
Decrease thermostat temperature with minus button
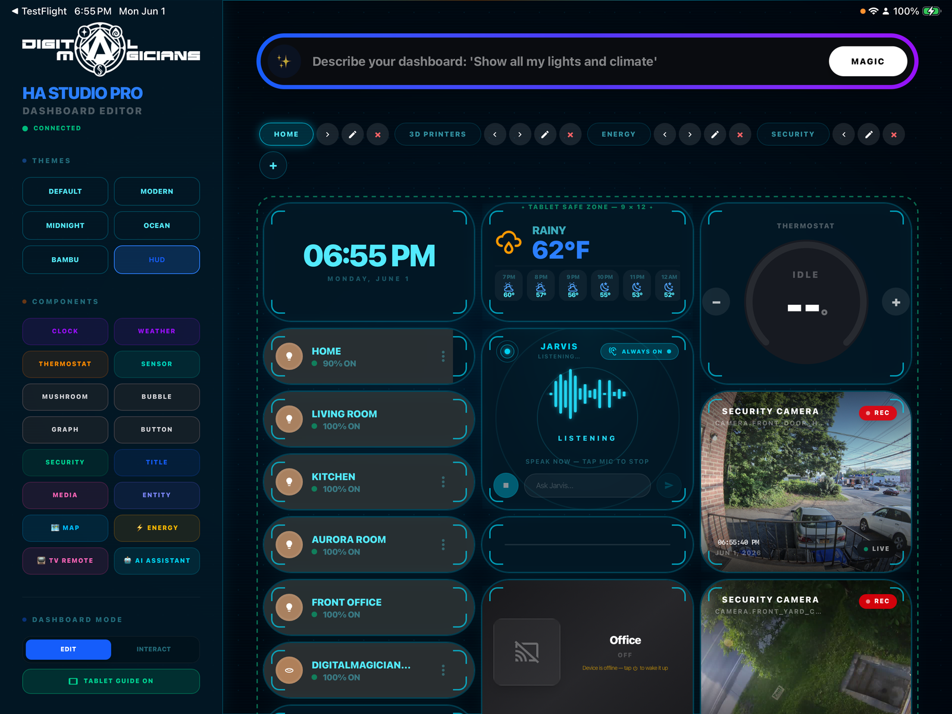click(x=716, y=303)
